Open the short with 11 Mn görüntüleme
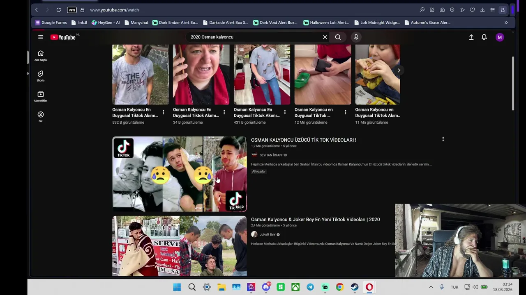Image resolution: width=526 pixels, height=295 pixels. tap(378, 75)
